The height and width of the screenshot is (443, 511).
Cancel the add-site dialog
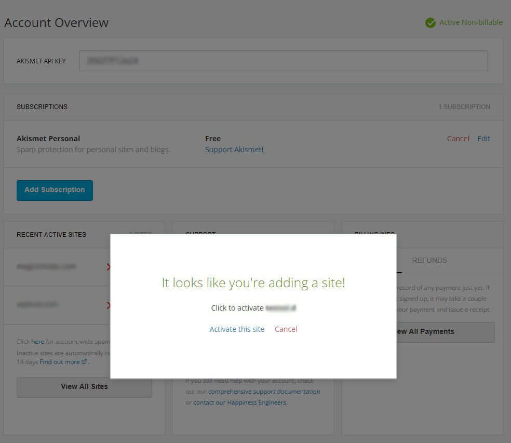[x=286, y=329]
